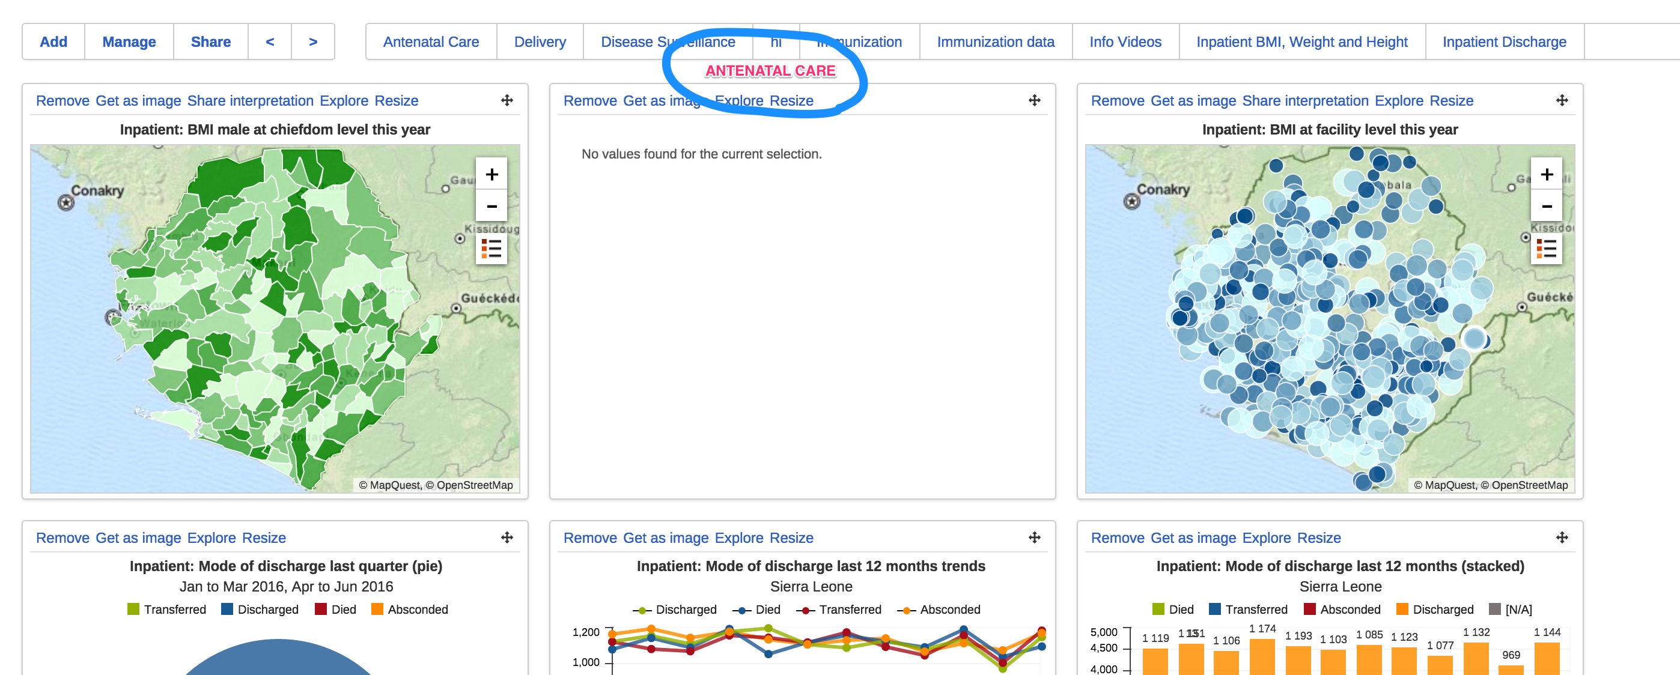
Task: Click the Discharged blue swatch in pie legend
Action: pos(227,609)
